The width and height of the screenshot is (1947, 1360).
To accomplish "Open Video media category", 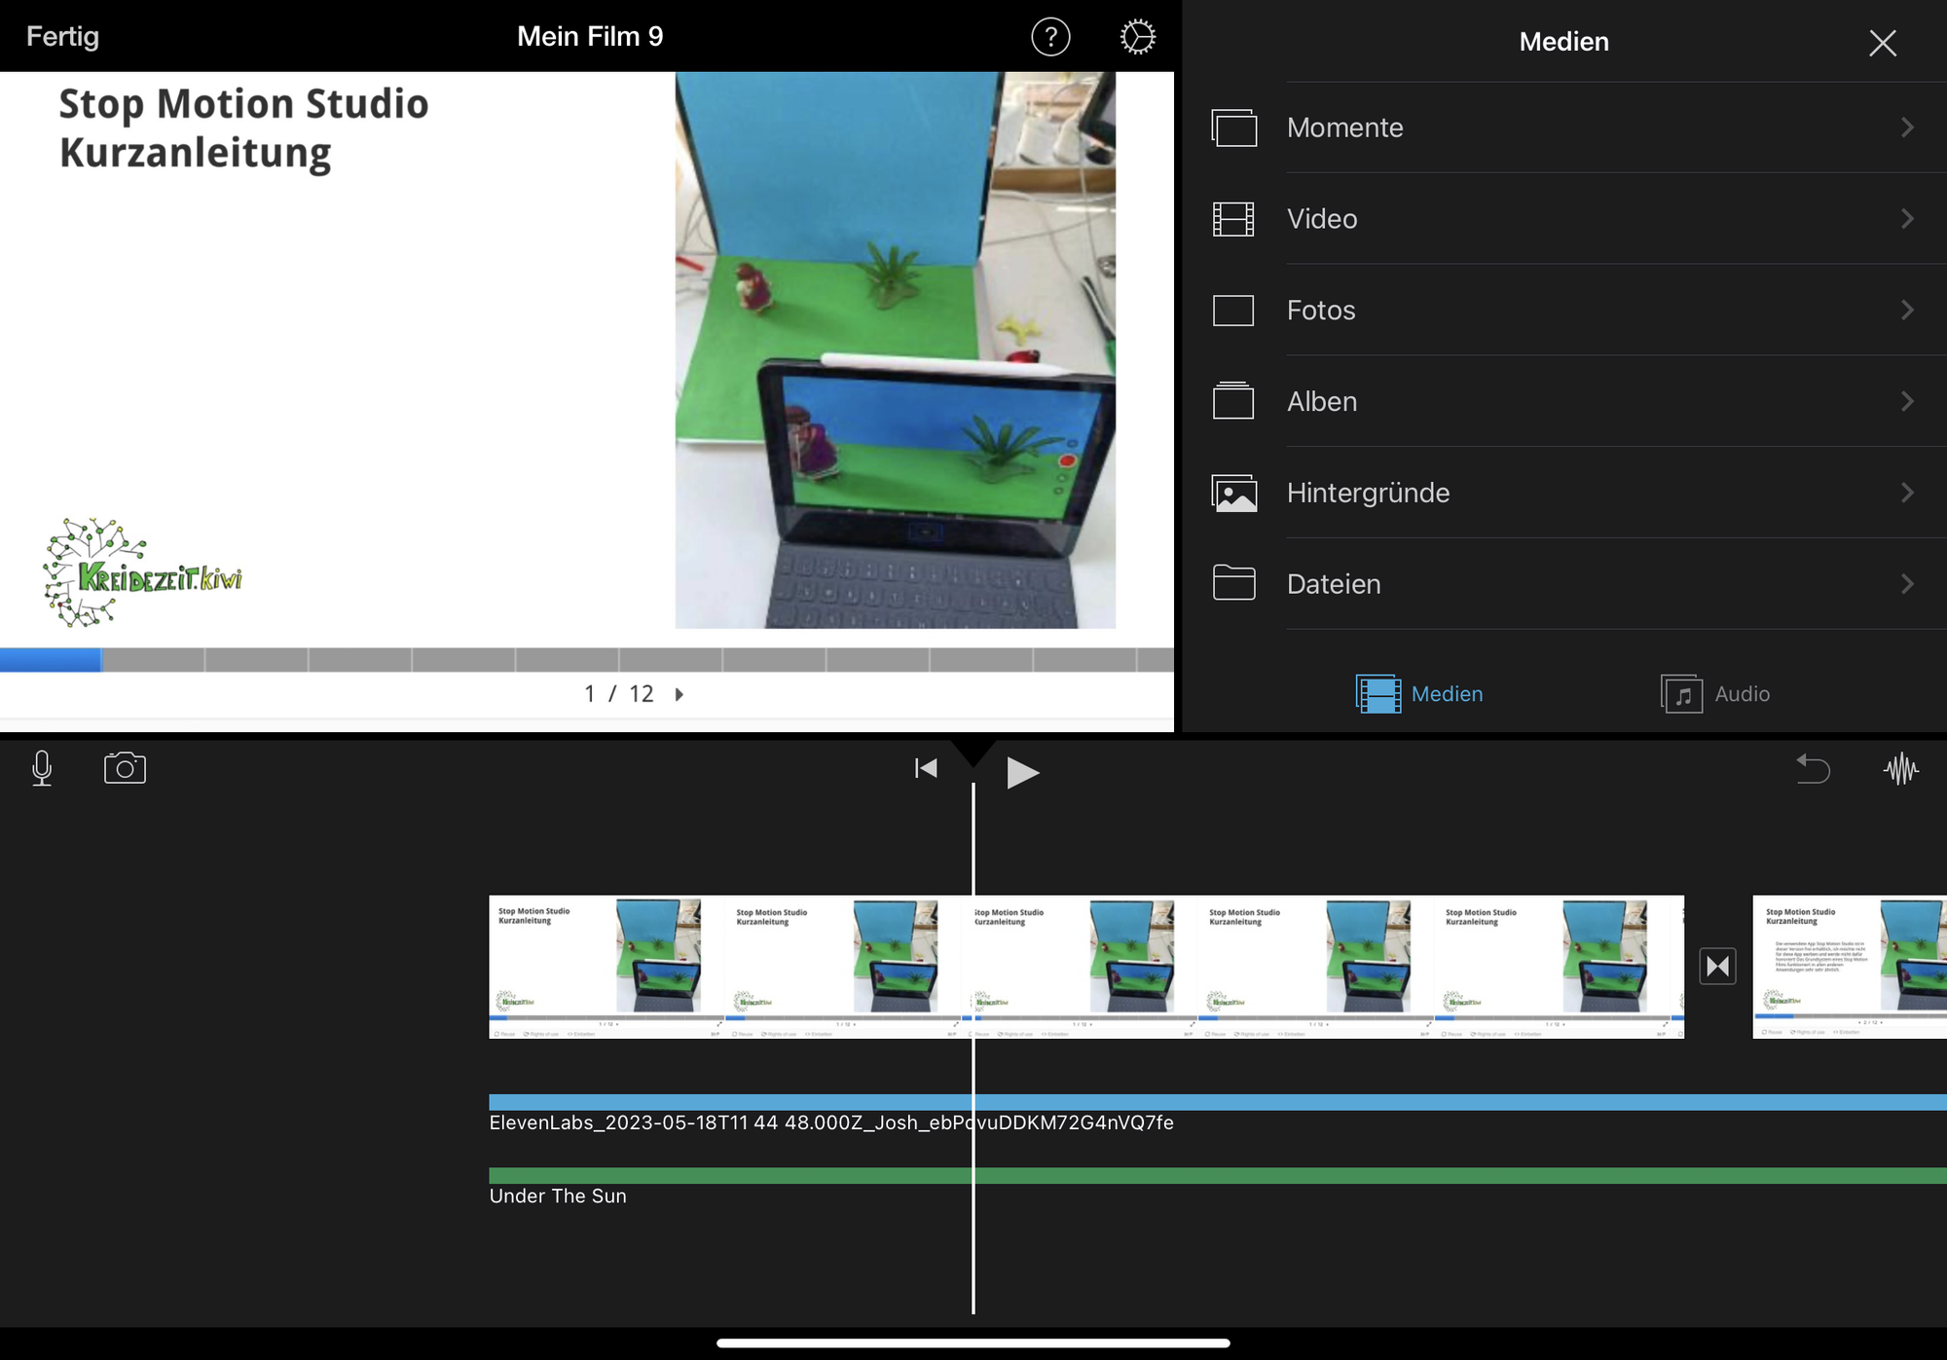I will click(x=1563, y=219).
